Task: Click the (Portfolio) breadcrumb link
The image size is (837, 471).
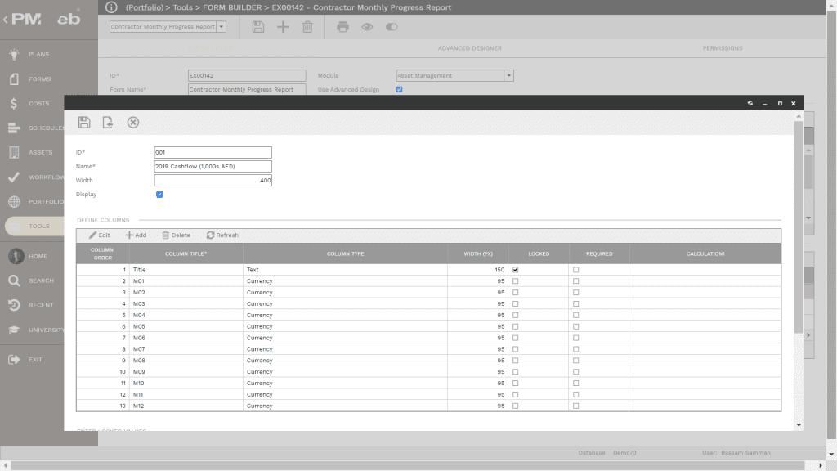Action: 144,7
